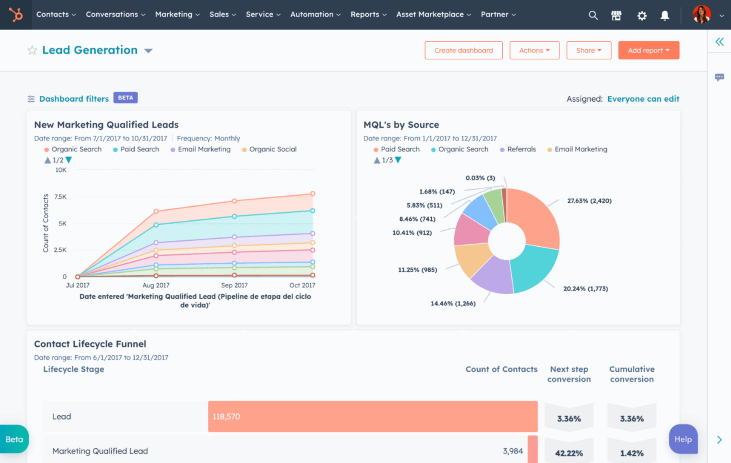Collapse the right panel with the double chevron

(720, 42)
